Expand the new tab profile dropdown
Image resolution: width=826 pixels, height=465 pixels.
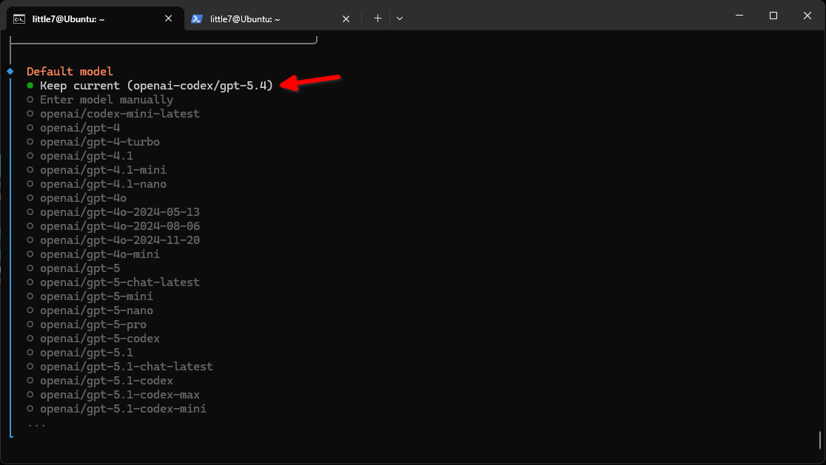pyautogui.click(x=400, y=18)
